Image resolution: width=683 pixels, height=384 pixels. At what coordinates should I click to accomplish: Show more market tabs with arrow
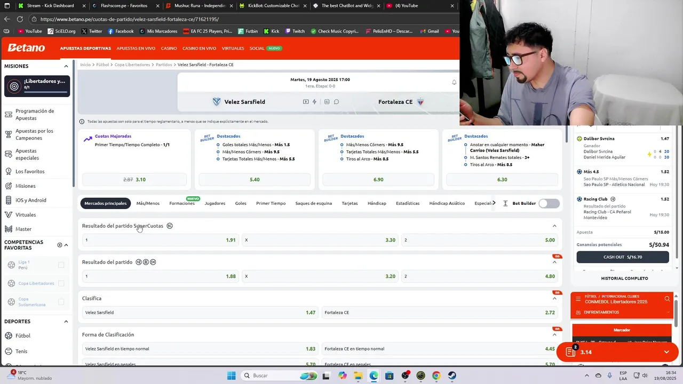click(494, 203)
